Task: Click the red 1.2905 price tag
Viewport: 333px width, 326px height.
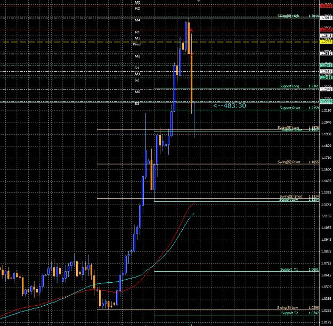Action: [x=326, y=29]
